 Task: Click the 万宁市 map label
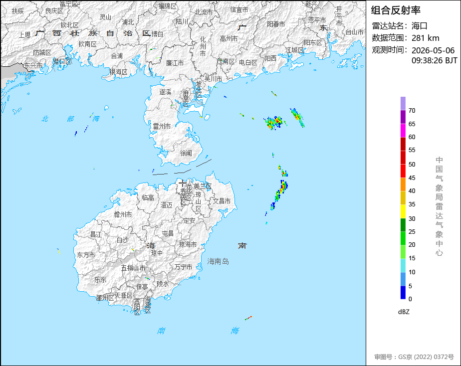[183, 267]
